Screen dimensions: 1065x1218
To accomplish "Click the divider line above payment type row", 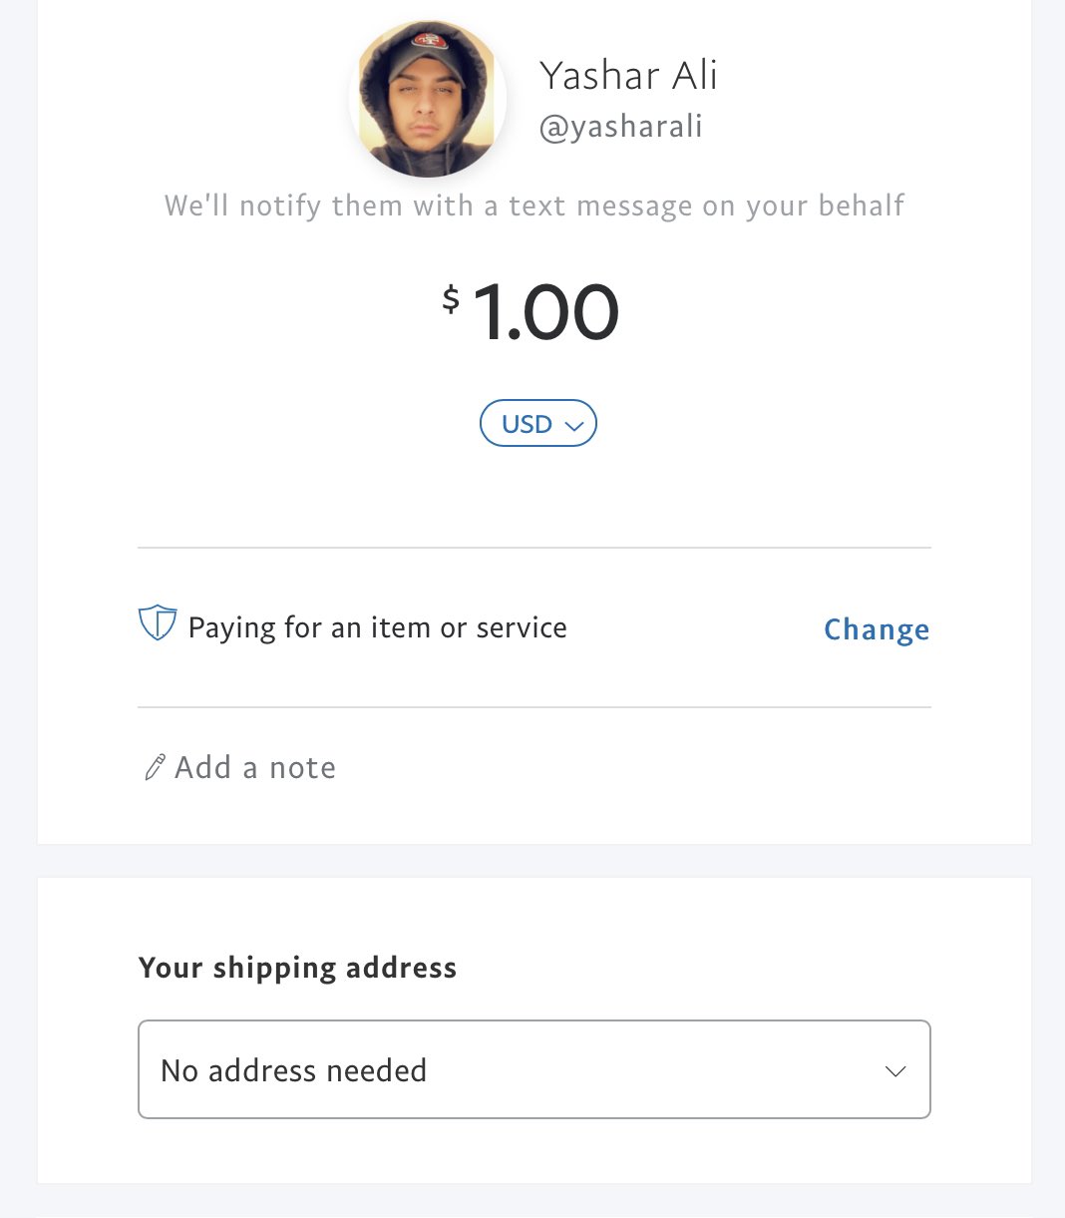I will (533, 548).
